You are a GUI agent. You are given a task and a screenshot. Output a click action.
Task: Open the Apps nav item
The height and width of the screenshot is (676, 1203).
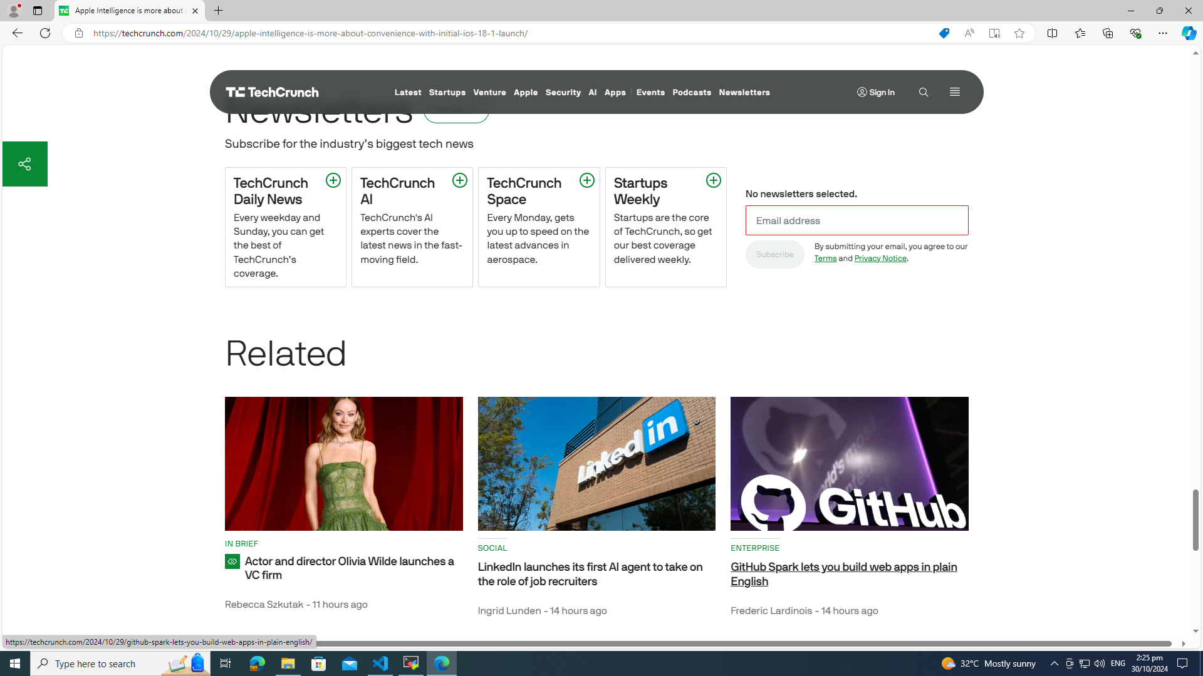tap(615, 92)
